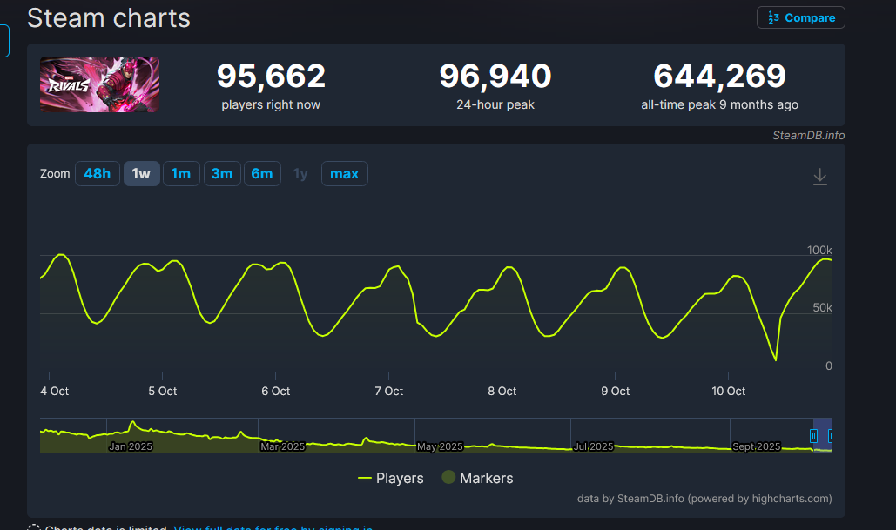The height and width of the screenshot is (530, 896).
Task: Click the 10 Oct axis label
Action: point(729,392)
